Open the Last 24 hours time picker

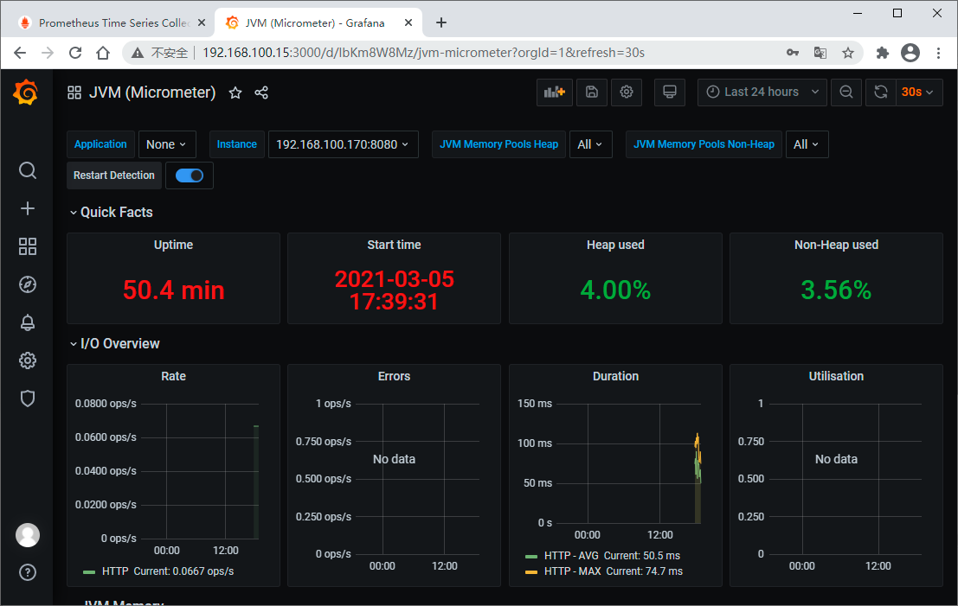(762, 92)
